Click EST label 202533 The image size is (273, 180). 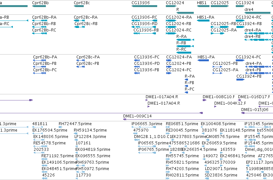coord(41,150)
